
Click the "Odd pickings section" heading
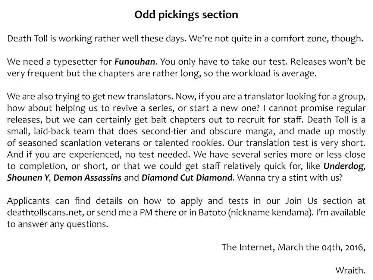(x=186, y=15)
